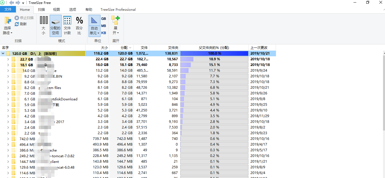
Task: Open the quick access toolbar dropdown arrow
Action: point(23,3)
